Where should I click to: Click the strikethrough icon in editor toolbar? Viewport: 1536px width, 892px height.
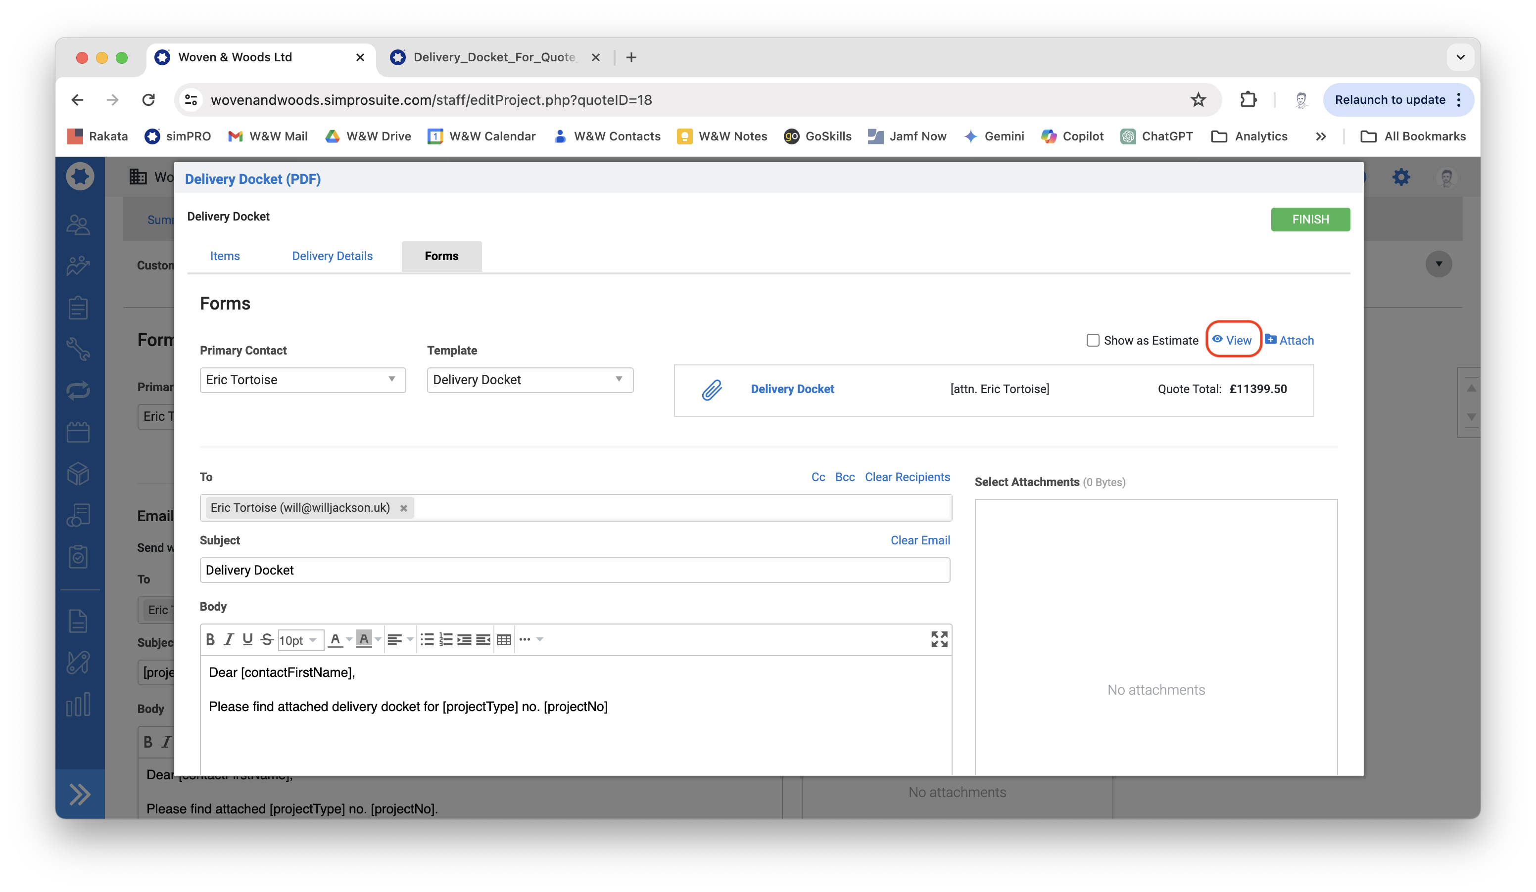pos(266,639)
